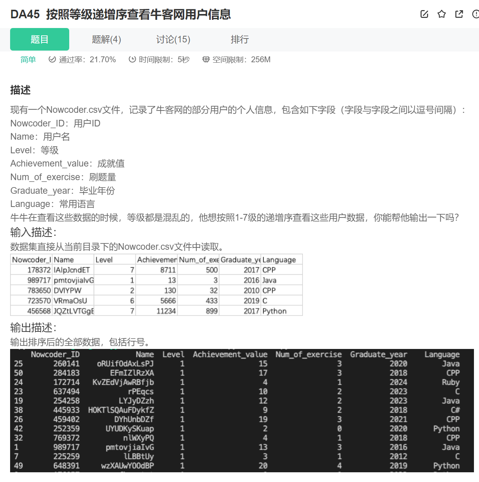Click the 通过率：21.70% text
479x482 pixels.
click(87, 60)
